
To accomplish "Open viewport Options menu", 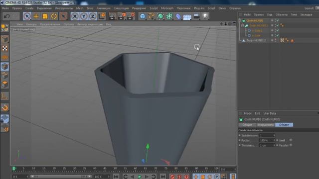I will point(69,24).
